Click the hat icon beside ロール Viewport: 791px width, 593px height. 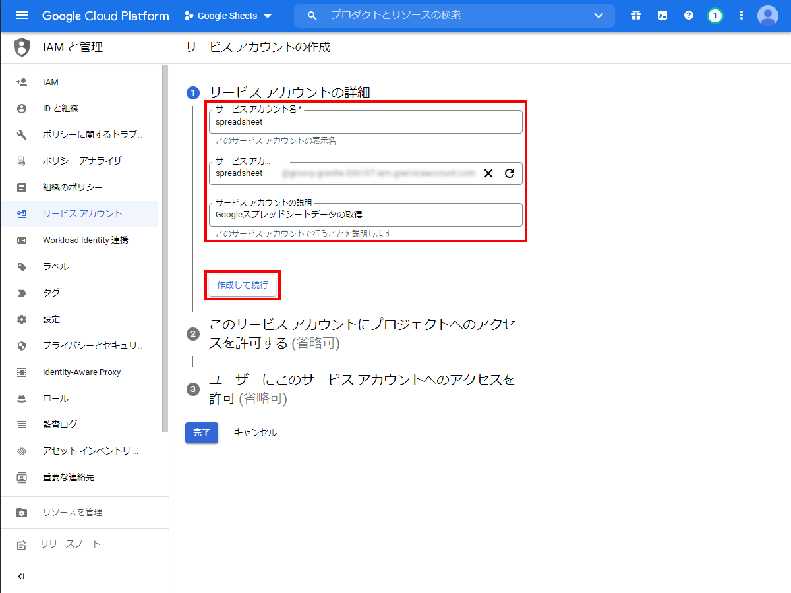tap(22, 399)
